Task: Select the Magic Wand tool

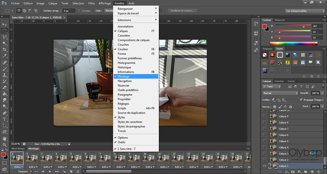Action: (4, 43)
